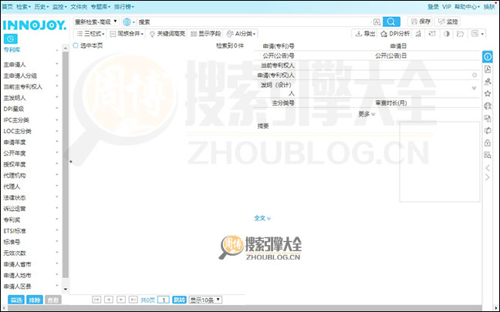
Task: Expand the 全文 full text section
Action: 262,219
